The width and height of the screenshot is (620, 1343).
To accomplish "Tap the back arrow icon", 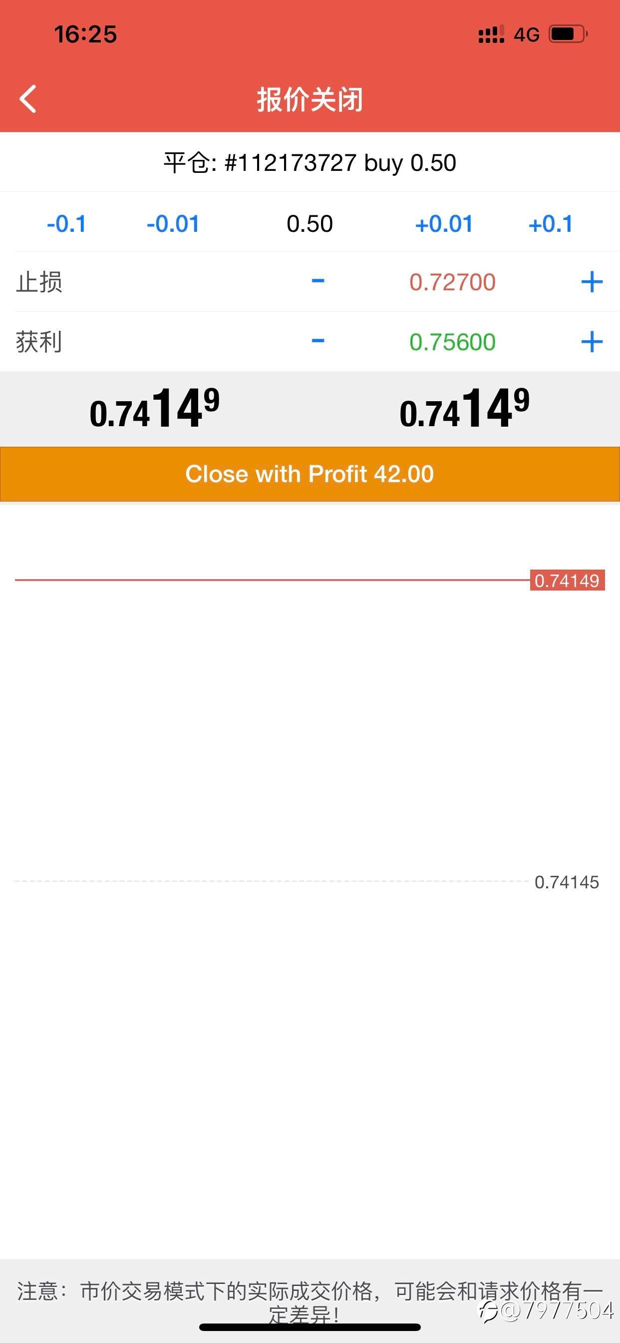I will tap(28, 99).
